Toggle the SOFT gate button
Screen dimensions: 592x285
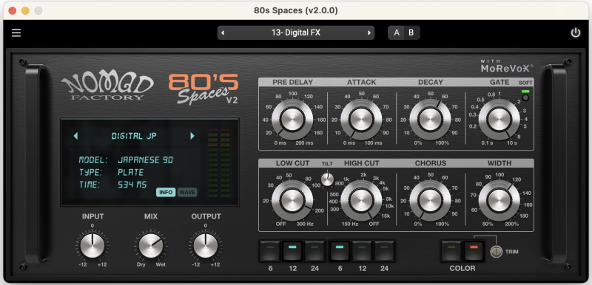coord(525,98)
